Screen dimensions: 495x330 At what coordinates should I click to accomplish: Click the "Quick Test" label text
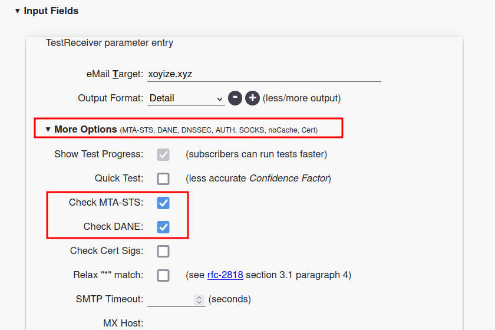pos(118,179)
